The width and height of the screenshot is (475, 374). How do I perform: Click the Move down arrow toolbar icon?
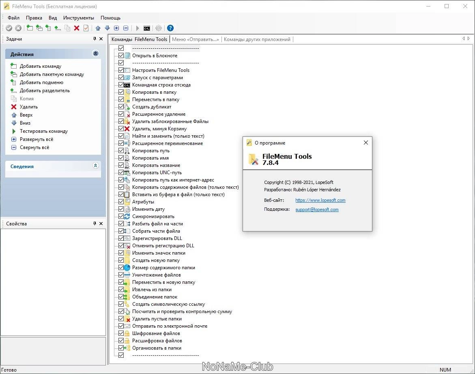coord(107,28)
